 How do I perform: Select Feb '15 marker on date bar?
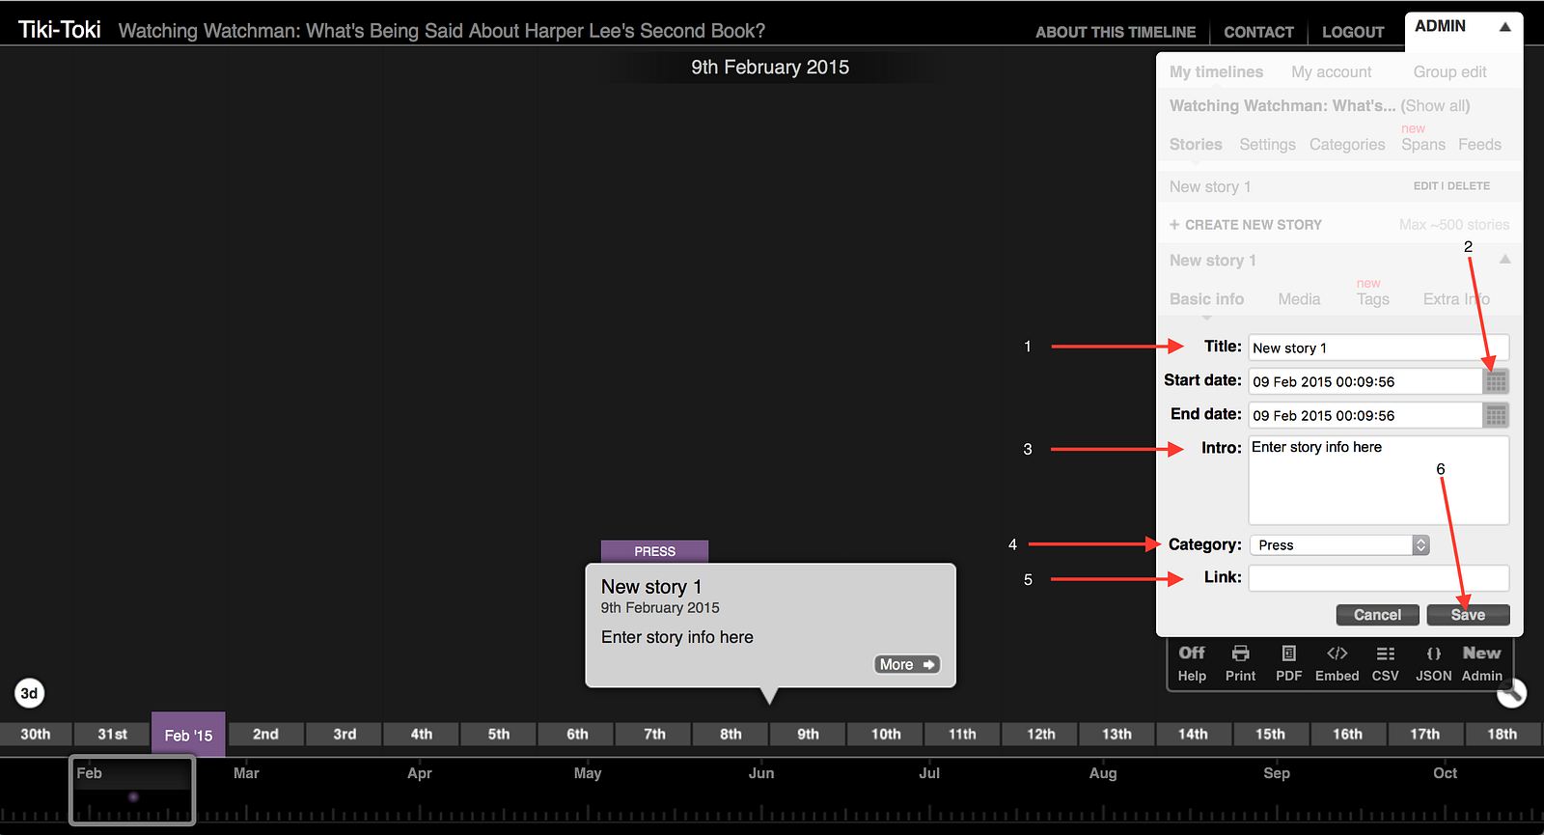click(x=188, y=735)
